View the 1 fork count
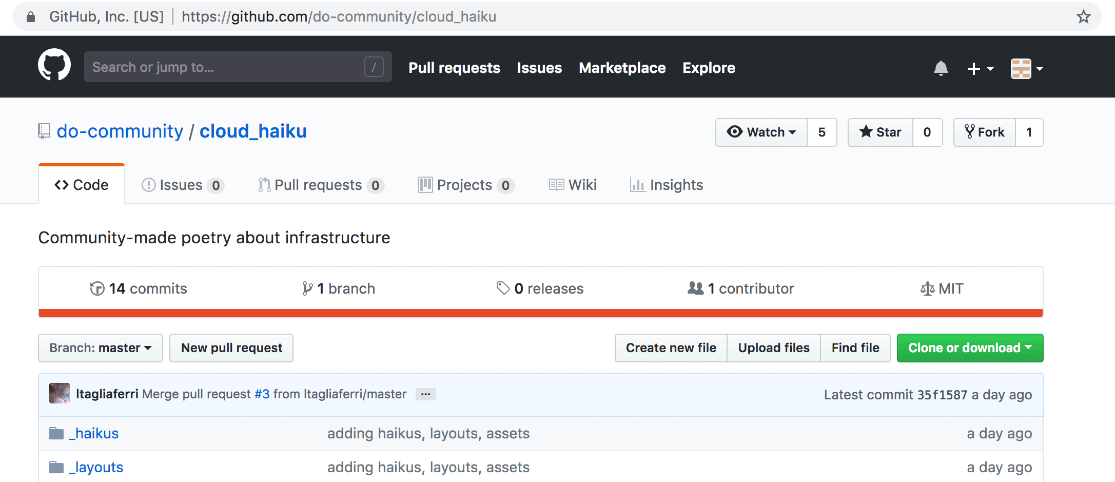 pyautogui.click(x=1029, y=132)
